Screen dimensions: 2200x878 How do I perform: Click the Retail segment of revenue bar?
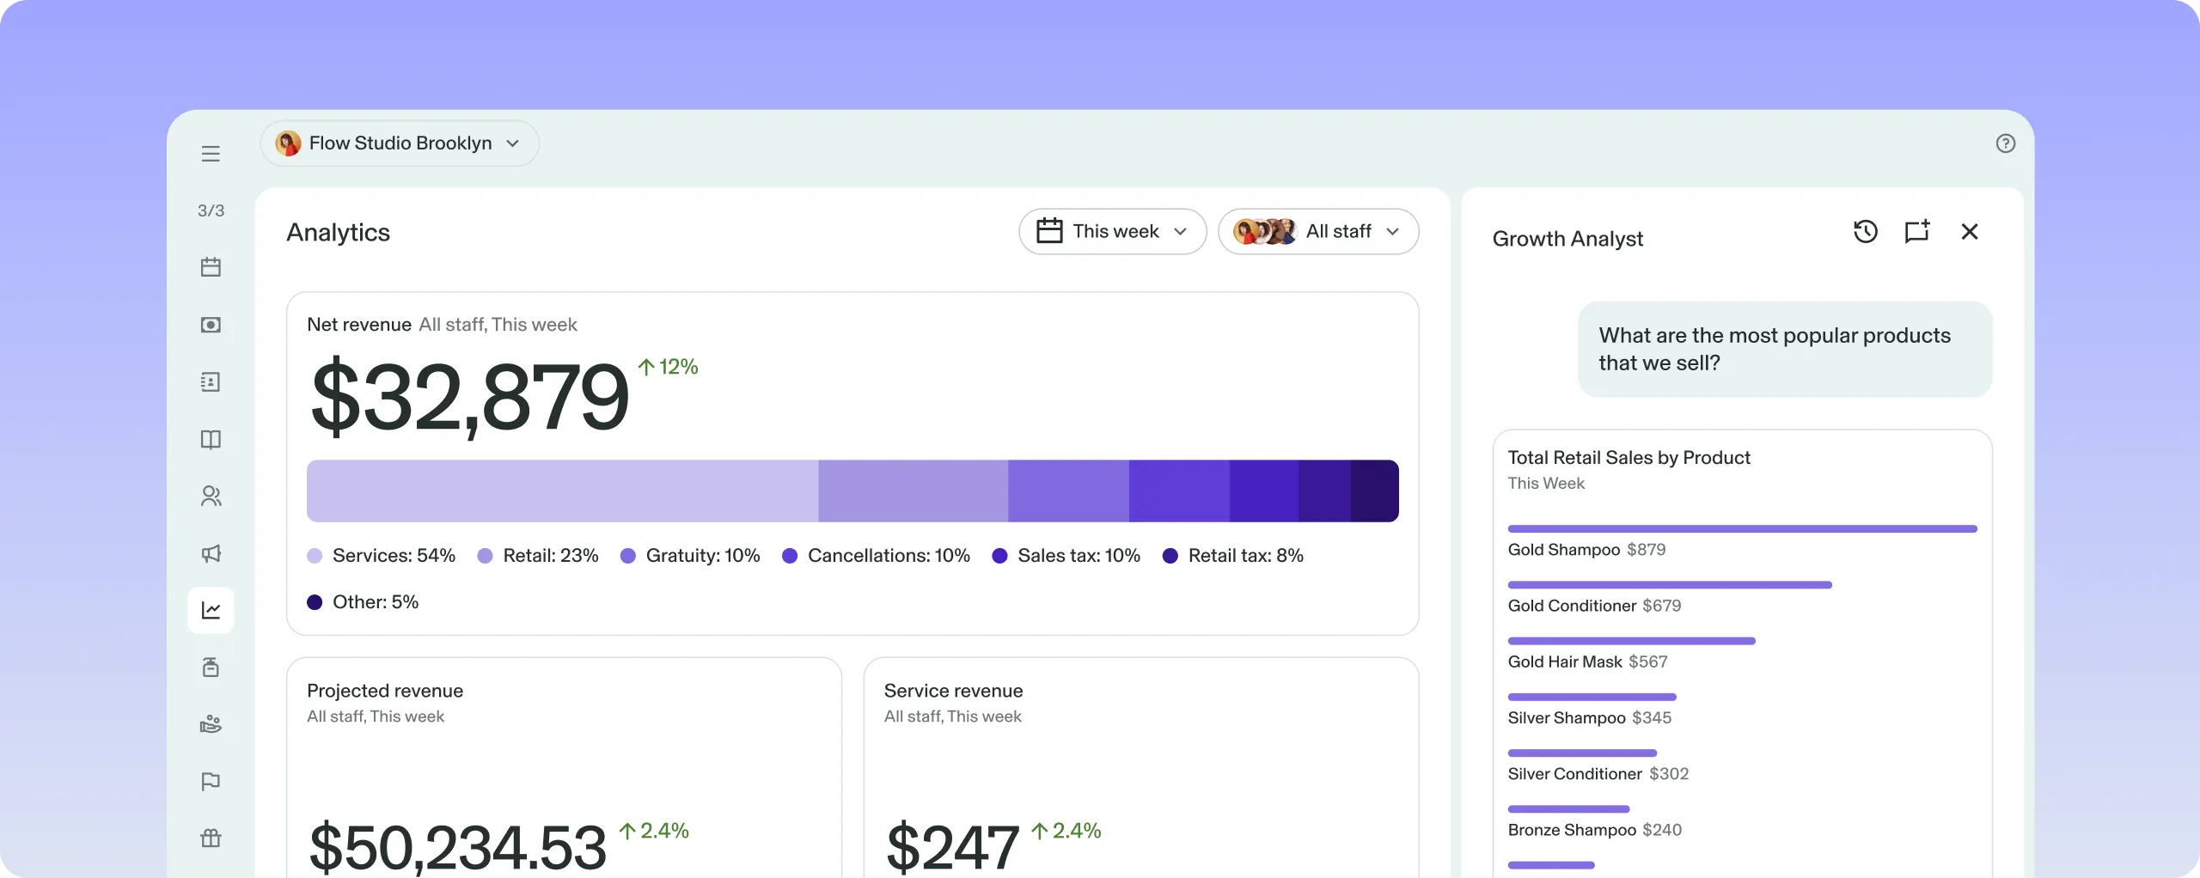tap(913, 491)
